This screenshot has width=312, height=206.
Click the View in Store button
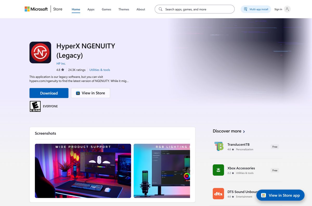(x=90, y=93)
